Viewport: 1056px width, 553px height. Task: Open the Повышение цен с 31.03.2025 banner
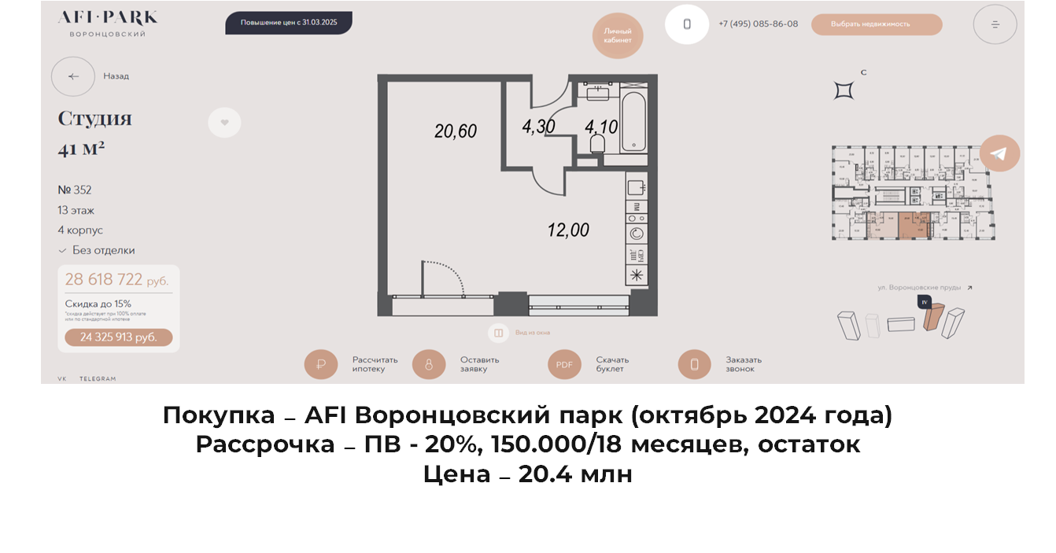(289, 22)
